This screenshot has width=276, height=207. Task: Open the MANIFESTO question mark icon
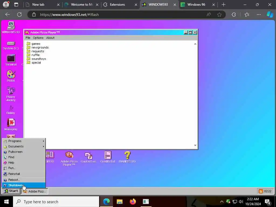point(127,157)
